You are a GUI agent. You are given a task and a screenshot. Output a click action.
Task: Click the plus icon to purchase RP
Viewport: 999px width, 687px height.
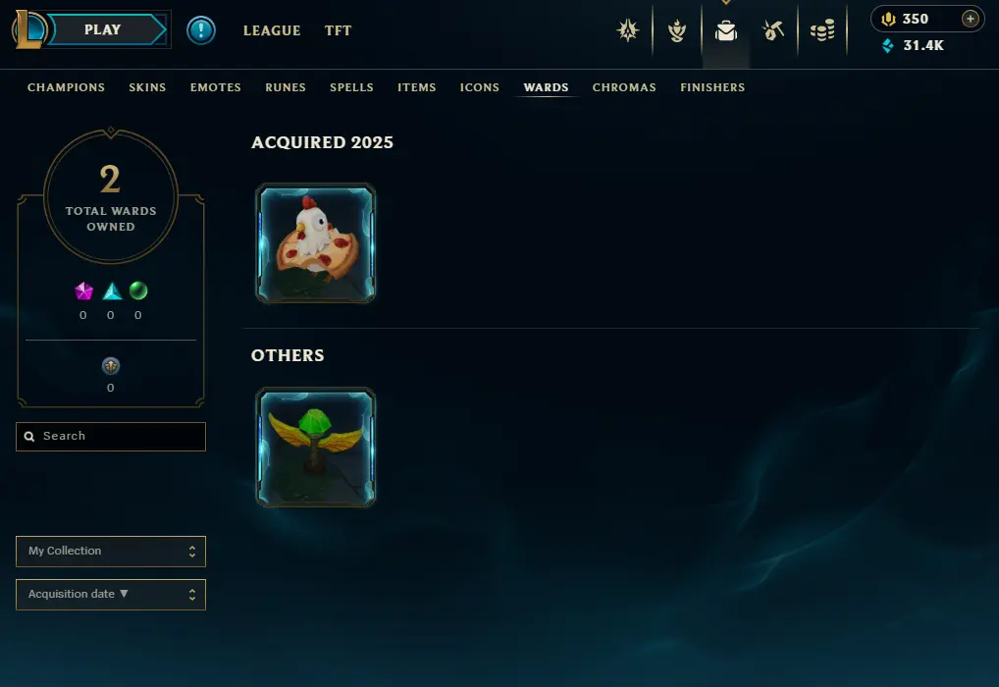[x=970, y=19]
